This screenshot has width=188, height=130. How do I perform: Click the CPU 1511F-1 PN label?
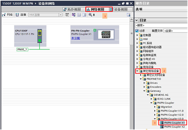25,34
